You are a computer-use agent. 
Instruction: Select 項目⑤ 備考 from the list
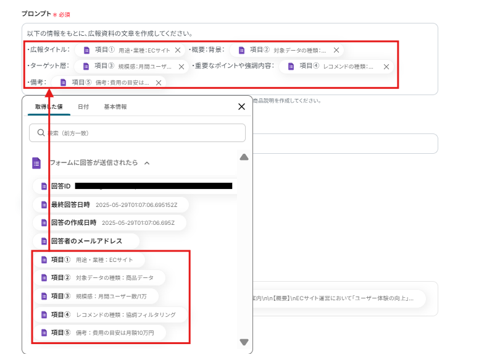[99, 332]
